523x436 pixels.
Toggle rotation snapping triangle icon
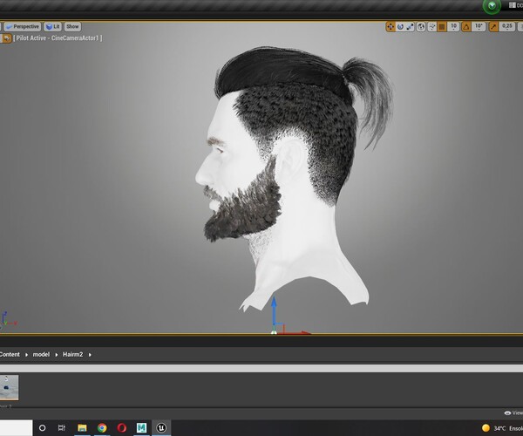(466, 27)
